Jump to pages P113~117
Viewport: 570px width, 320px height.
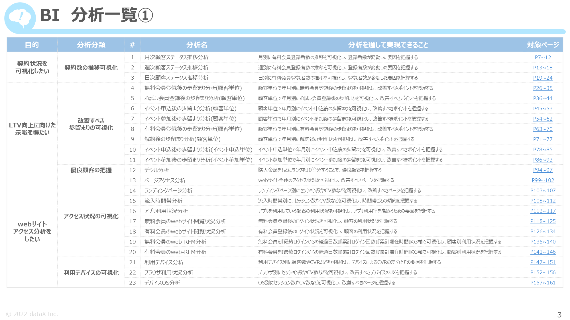tap(543, 211)
